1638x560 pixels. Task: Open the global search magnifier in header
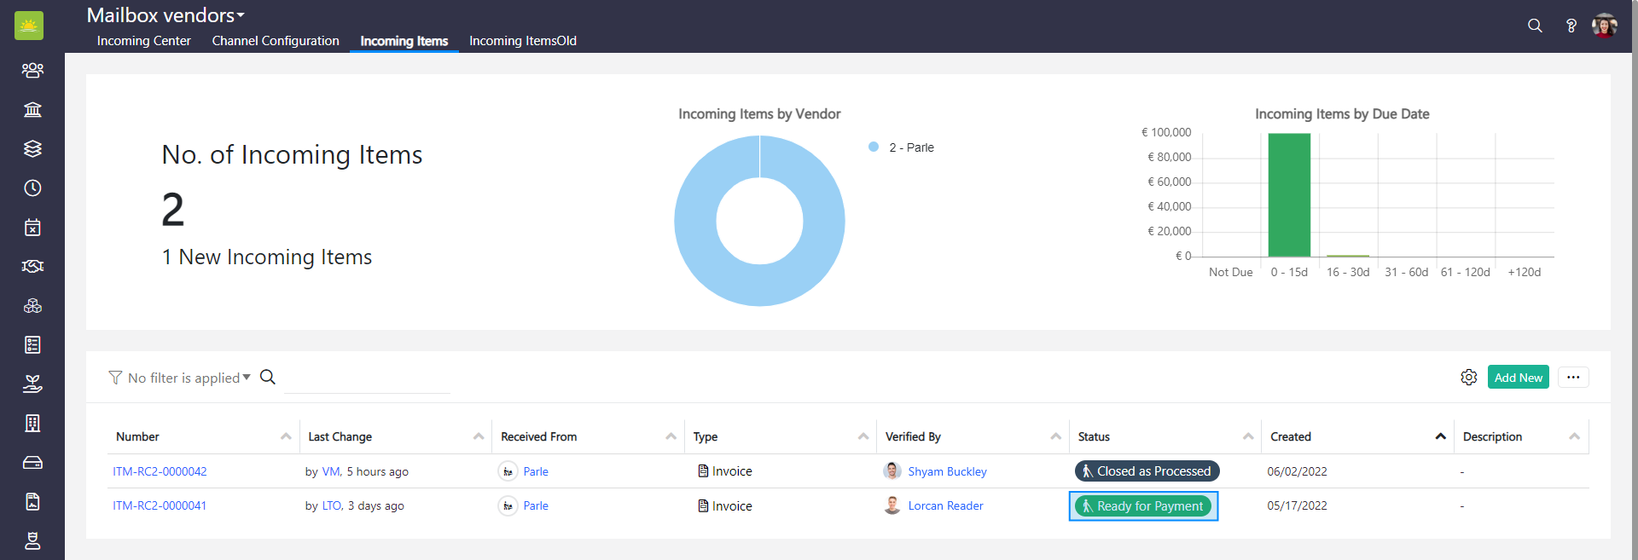coord(1535,26)
